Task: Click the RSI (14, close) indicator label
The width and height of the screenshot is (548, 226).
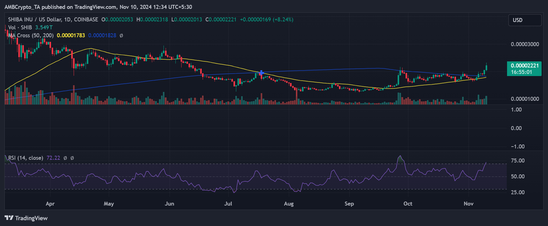Action: click(x=26, y=158)
